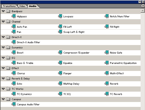
Task: Click the Multitap Delay effect icon
Action: tap(60, 84)
